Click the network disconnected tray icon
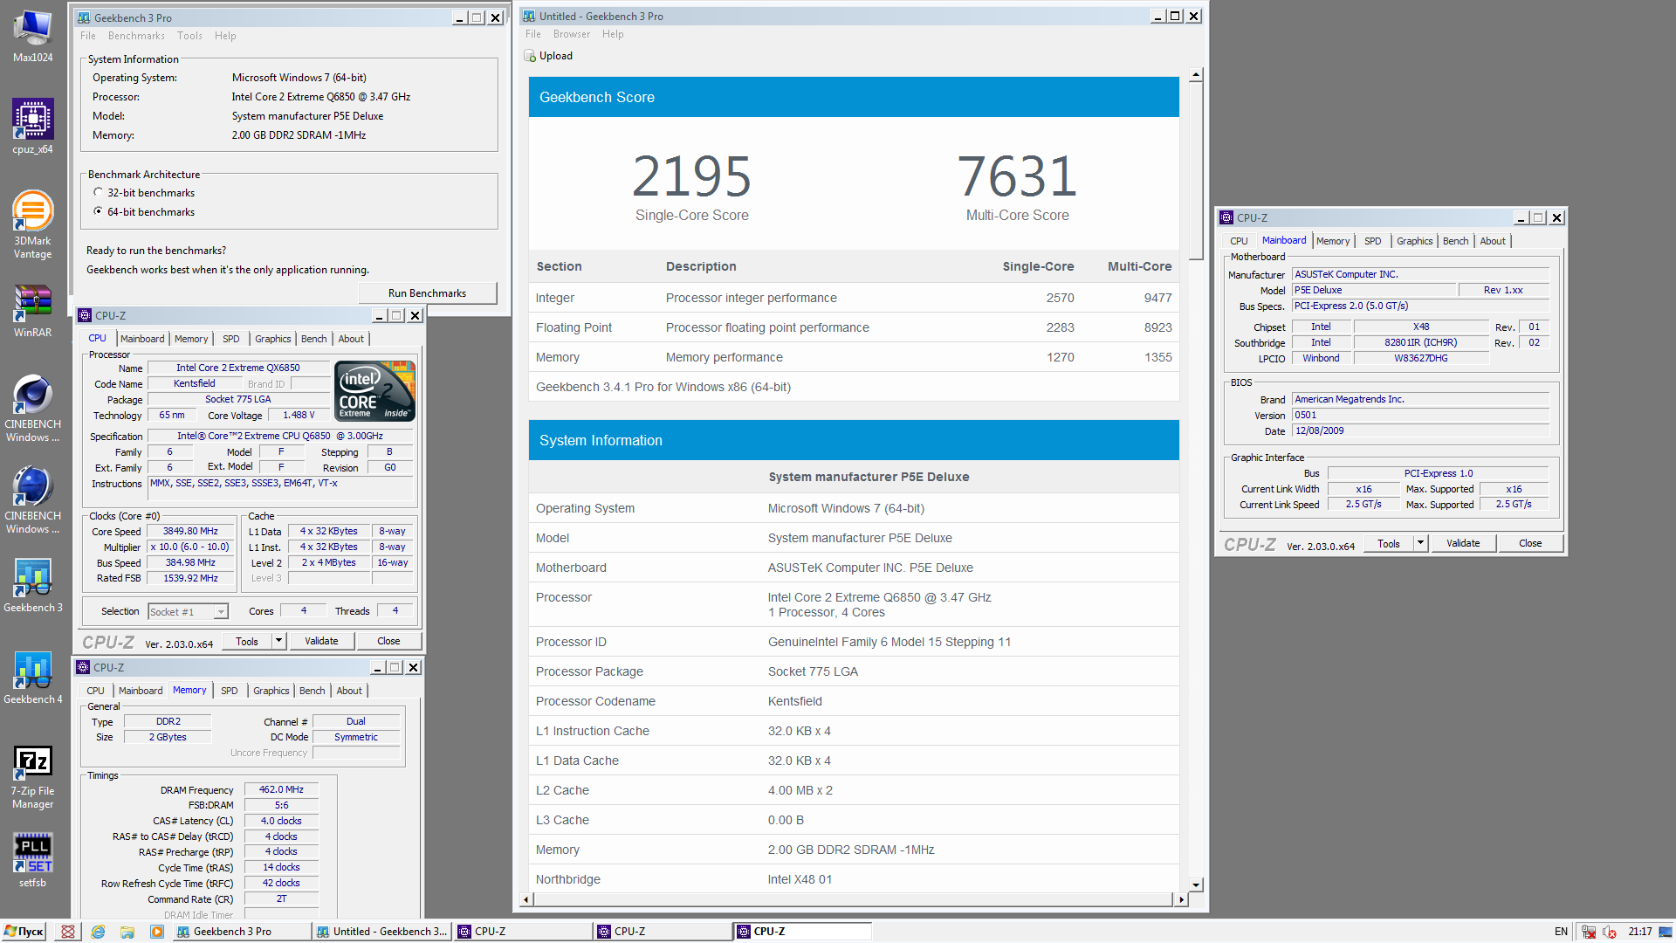 pos(1589,932)
